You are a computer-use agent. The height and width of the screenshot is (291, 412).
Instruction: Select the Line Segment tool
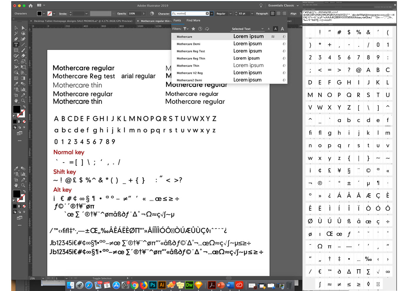pyautogui.click(x=23, y=45)
